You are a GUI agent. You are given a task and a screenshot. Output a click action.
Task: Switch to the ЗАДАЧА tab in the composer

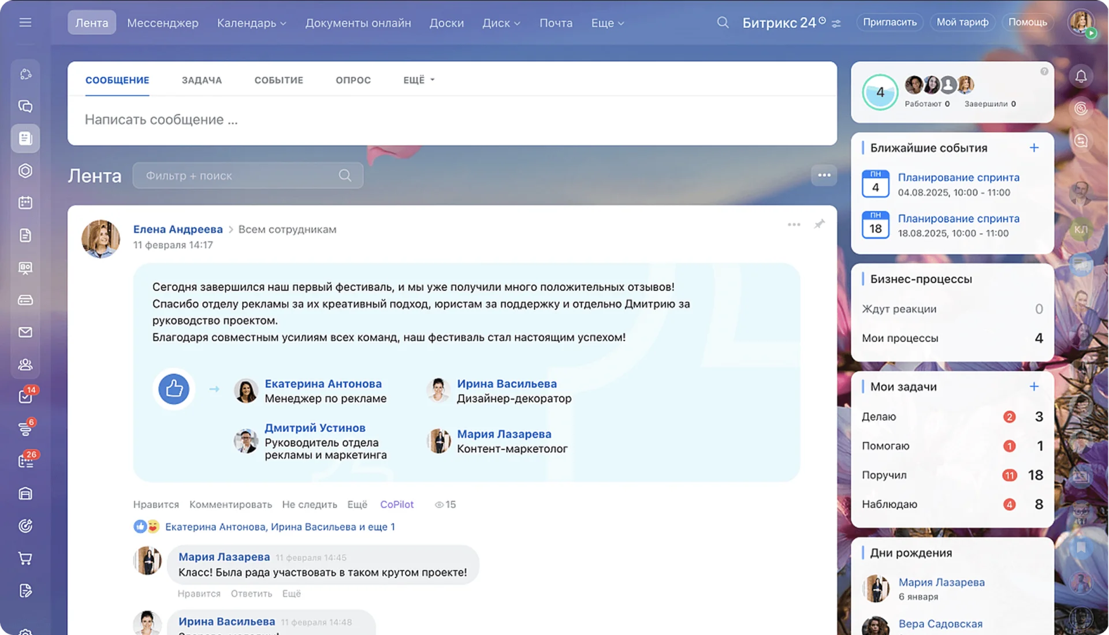coord(202,80)
